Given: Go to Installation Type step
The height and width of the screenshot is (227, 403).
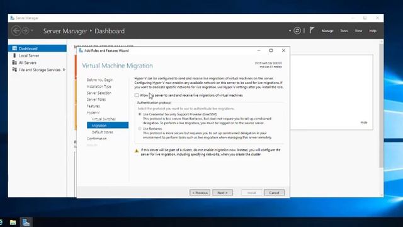Looking at the screenshot, I should point(99,86).
